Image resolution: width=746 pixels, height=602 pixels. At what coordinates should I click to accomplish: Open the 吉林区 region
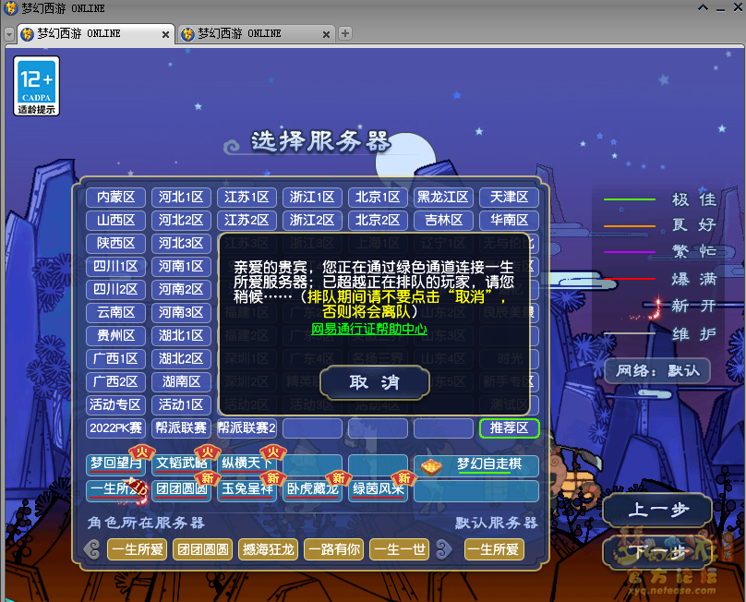click(x=443, y=220)
